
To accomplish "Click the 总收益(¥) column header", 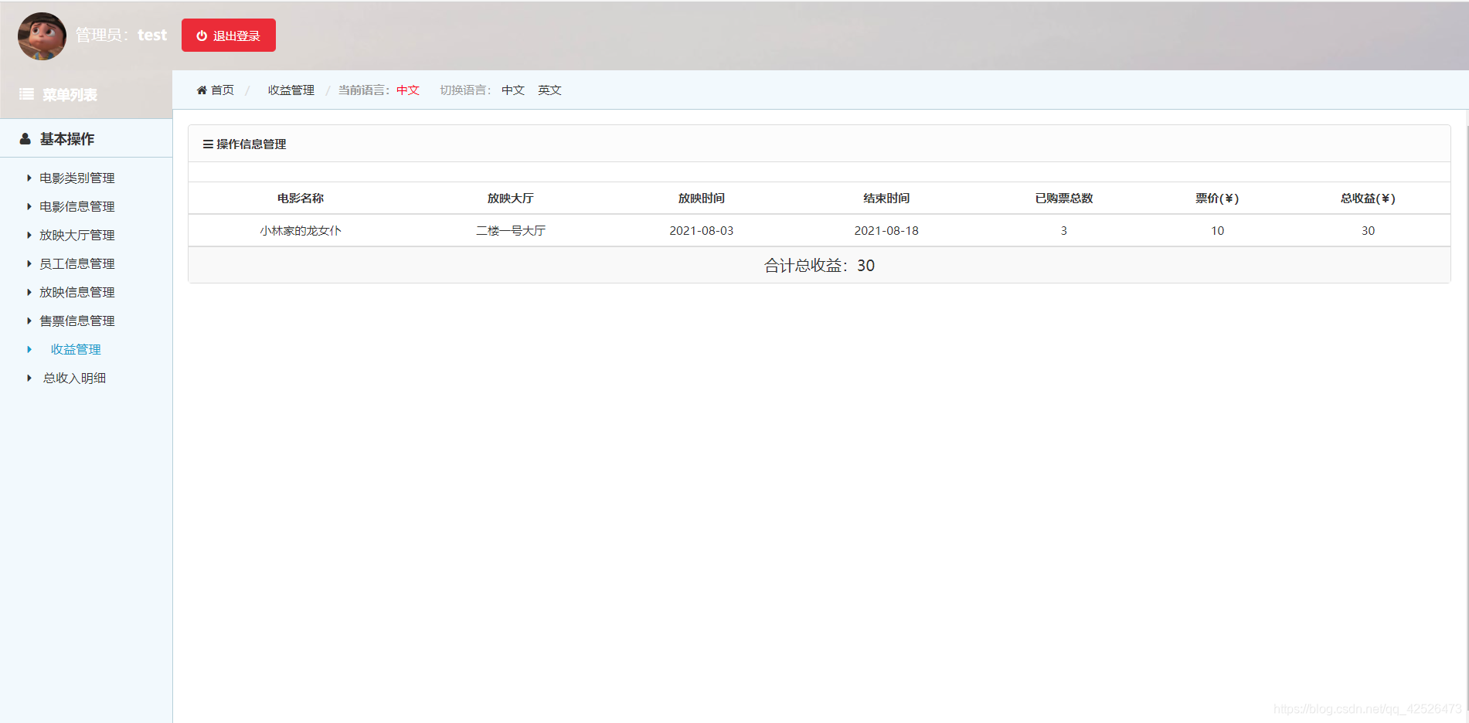I will [1368, 199].
